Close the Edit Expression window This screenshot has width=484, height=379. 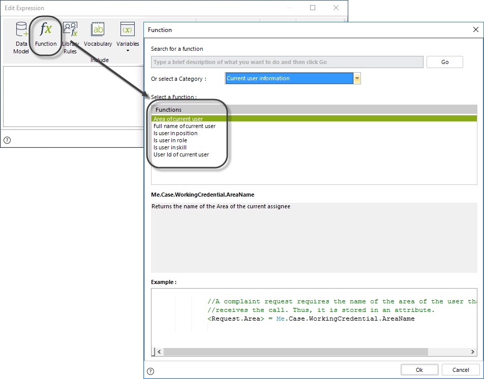(x=336, y=8)
